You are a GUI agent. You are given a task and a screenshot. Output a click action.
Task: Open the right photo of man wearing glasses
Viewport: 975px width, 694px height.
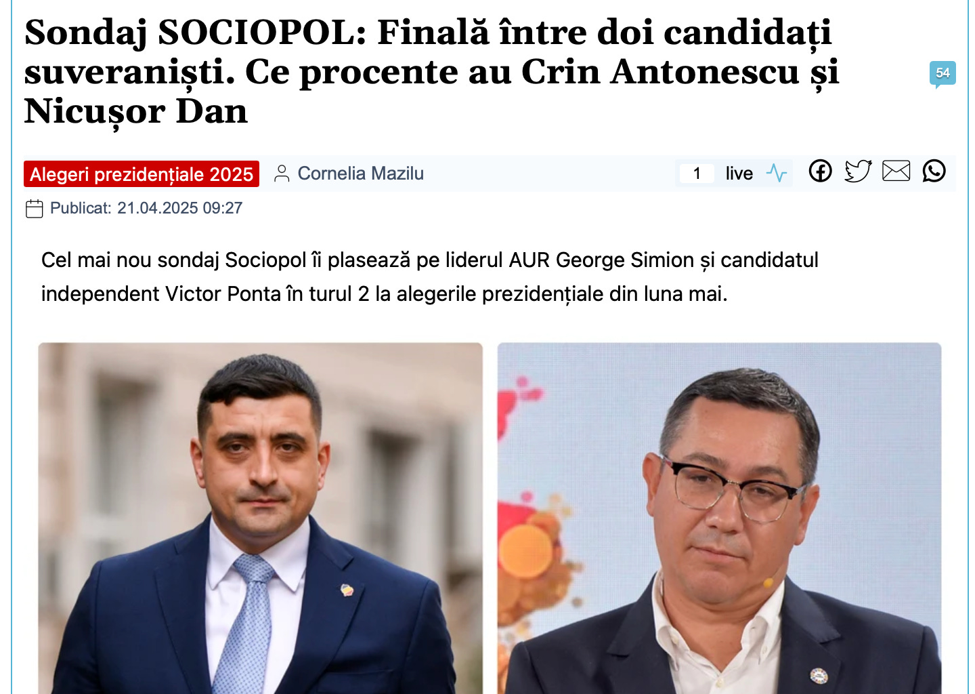(719, 518)
